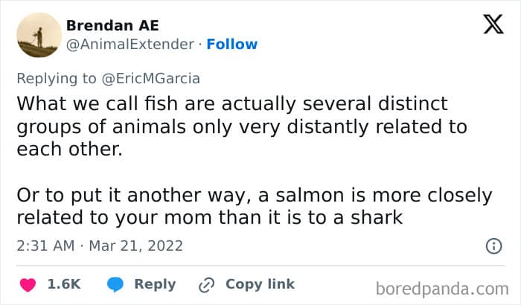The image size is (521, 305).
Task: Follow the AnimalExtender account
Action: [231, 44]
